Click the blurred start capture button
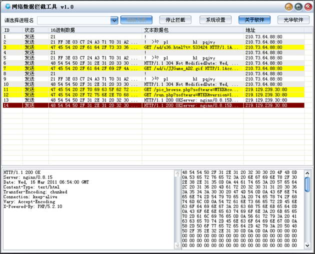The height and width of the screenshot is (254, 315). click(136, 20)
